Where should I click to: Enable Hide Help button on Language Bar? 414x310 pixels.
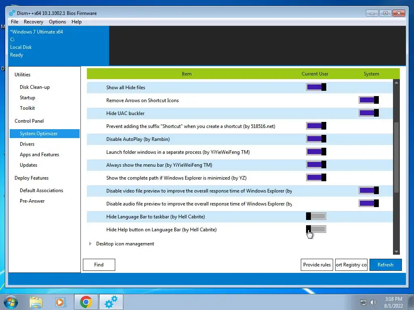pyautogui.click(x=316, y=229)
